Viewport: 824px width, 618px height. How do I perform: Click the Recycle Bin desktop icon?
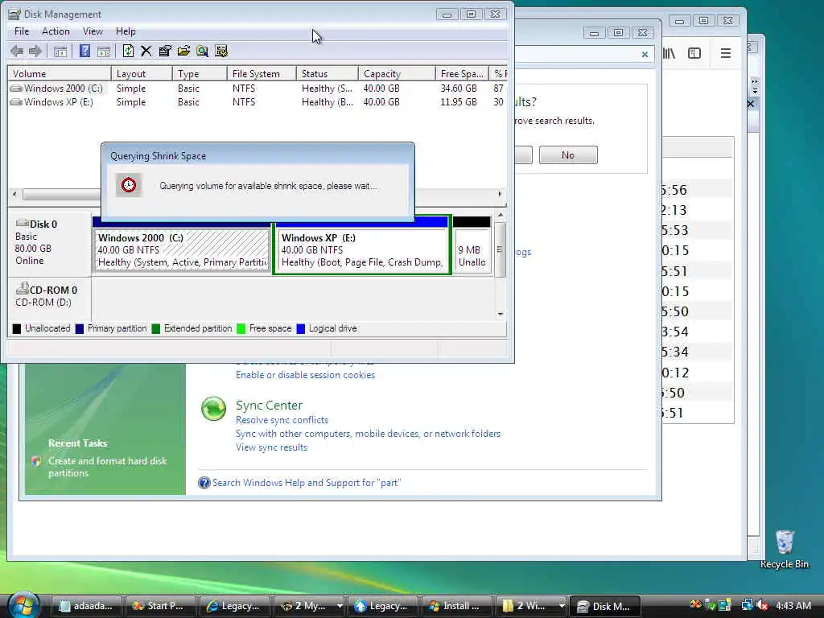[784, 542]
